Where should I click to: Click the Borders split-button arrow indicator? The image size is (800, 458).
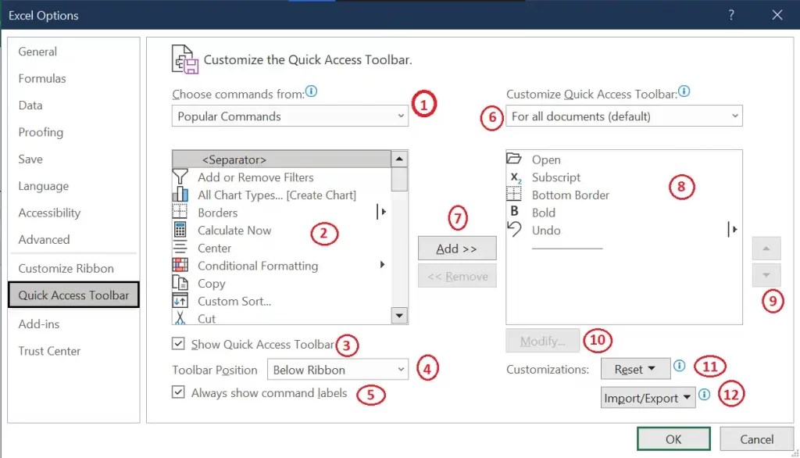point(381,211)
